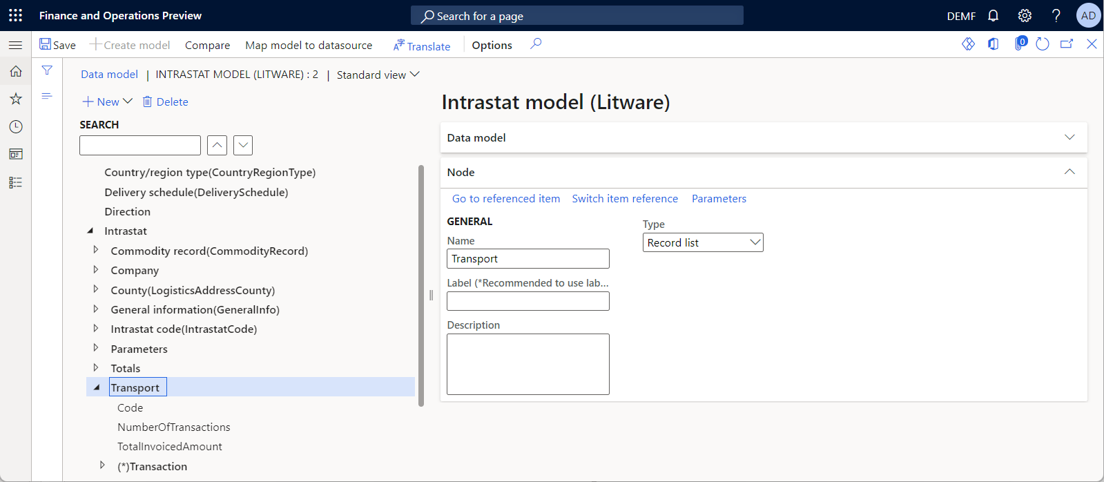Open Map model to datasource
The height and width of the screenshot is (482, 1104).
pos(309,45)
